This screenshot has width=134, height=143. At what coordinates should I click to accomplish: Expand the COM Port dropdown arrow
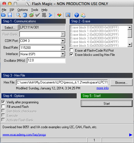tap(63, 41)
